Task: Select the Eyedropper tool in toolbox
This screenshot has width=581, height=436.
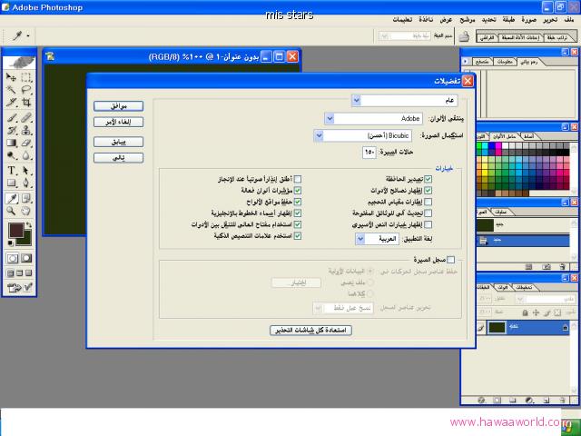Action: click(x=12, y=197)
